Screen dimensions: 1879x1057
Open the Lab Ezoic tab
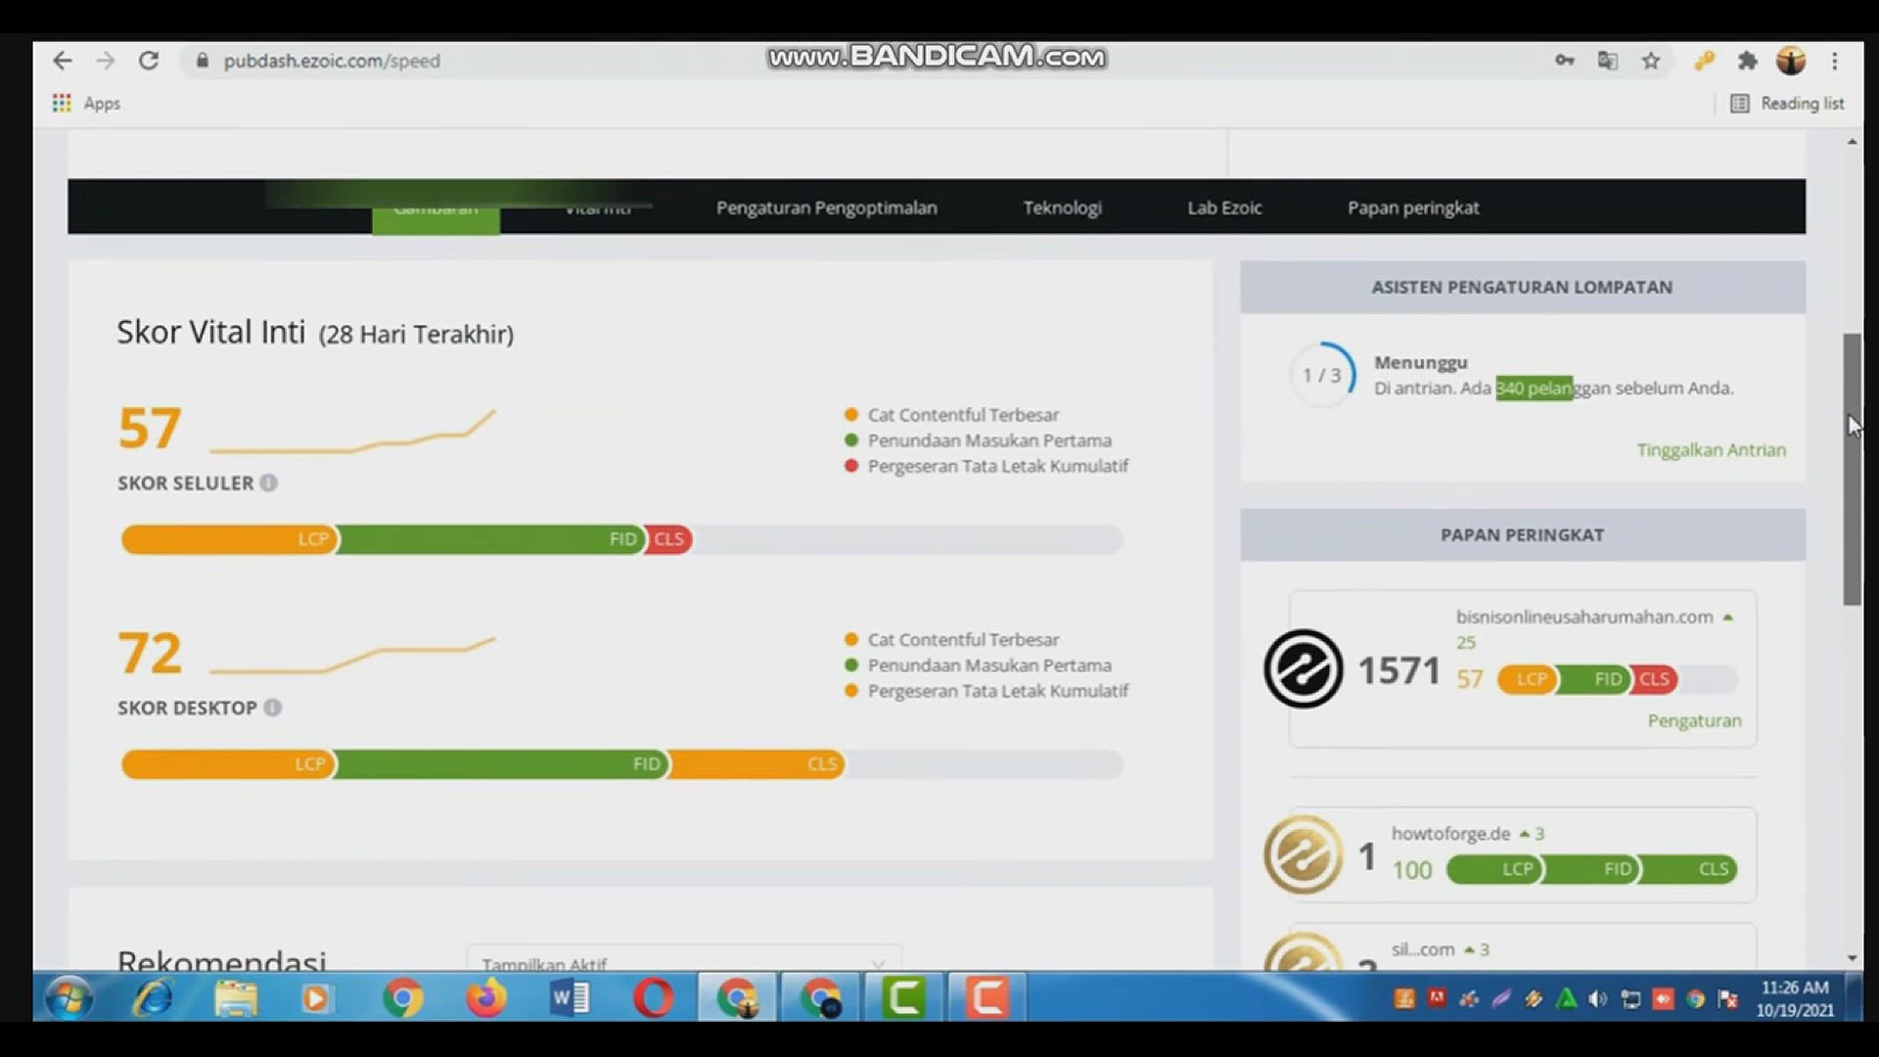pos(1224,207)
